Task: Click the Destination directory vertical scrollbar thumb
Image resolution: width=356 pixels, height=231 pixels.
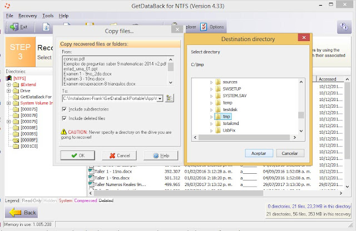Action: (x=301, y=115)
